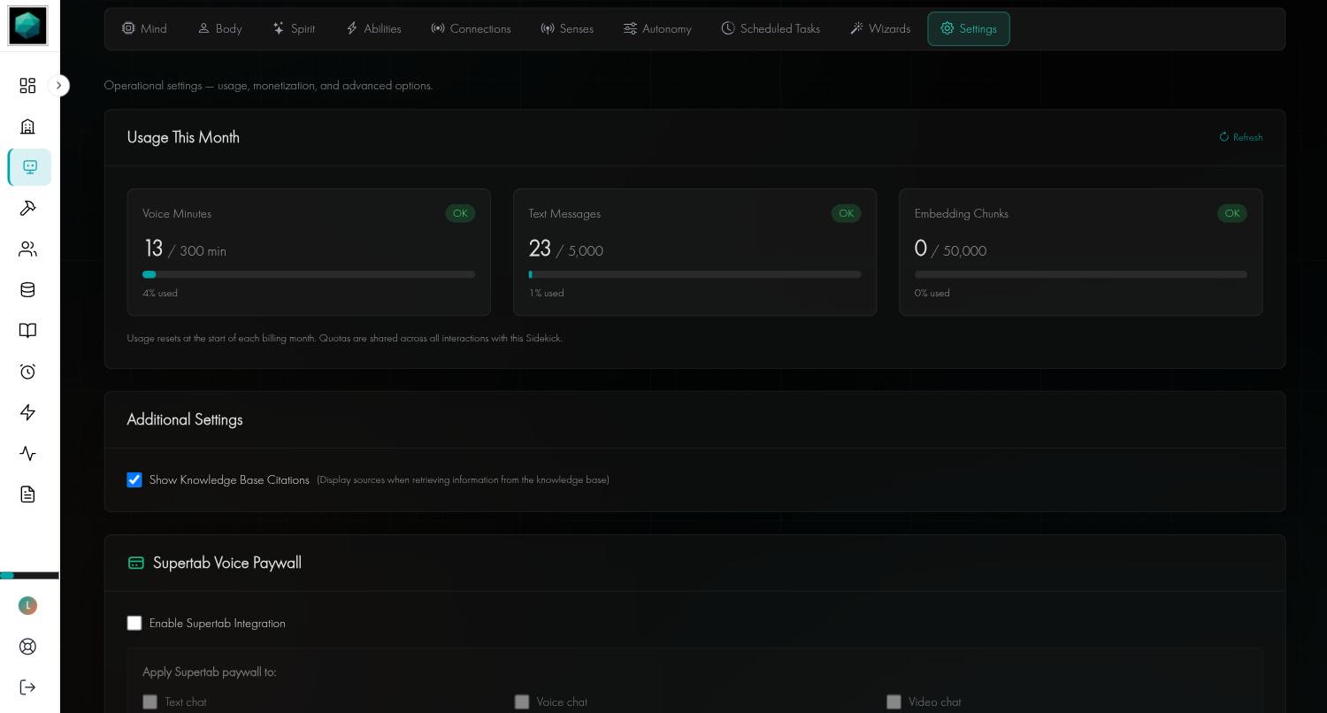
Task: Open the alarm clock icon in sidebar
Action: point(27,372)
